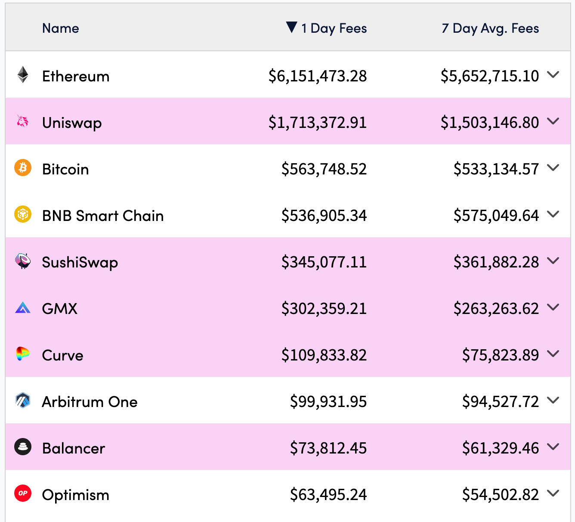The width and height of the screenshot is (575, 522).
Task: Select the $575,049.64 average value
Action: click(x=496, y=216)
